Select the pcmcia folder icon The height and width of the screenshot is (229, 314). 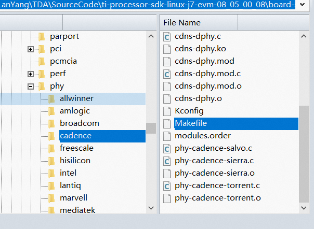[x=42, y=62]
